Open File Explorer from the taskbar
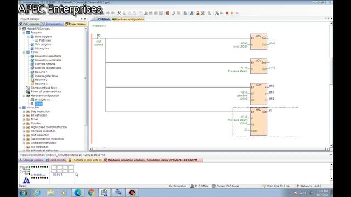Image resolution: width=351 pixels, height=197 pixels. [x=50, y=193]
